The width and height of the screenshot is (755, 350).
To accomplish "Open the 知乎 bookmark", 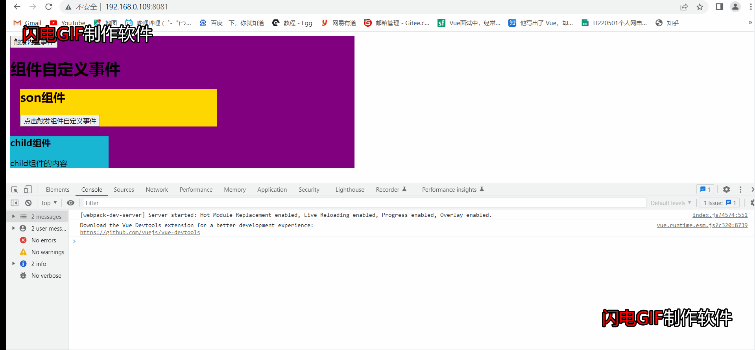I will [667, 23].
